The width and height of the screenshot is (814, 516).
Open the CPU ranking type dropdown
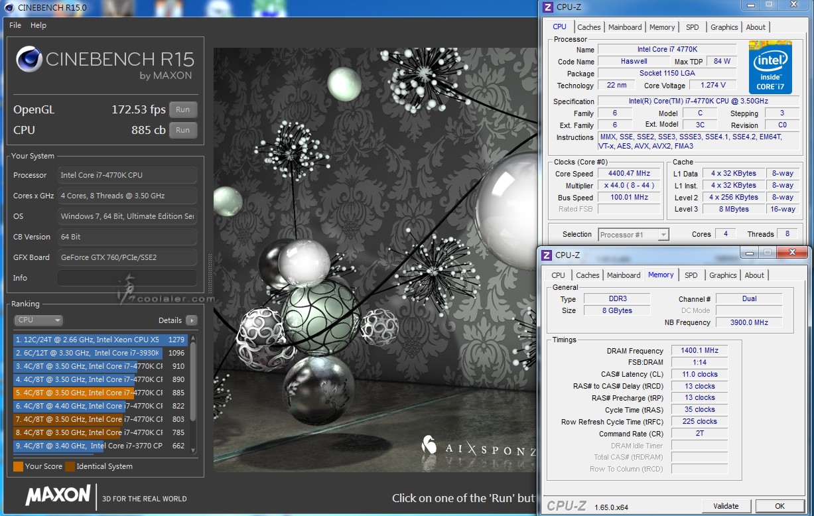click(x=38, y=320)
